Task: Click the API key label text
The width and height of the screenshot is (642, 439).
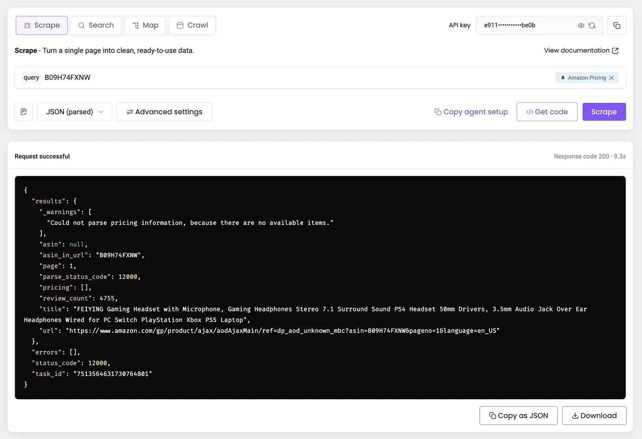Action: (459, 25)
